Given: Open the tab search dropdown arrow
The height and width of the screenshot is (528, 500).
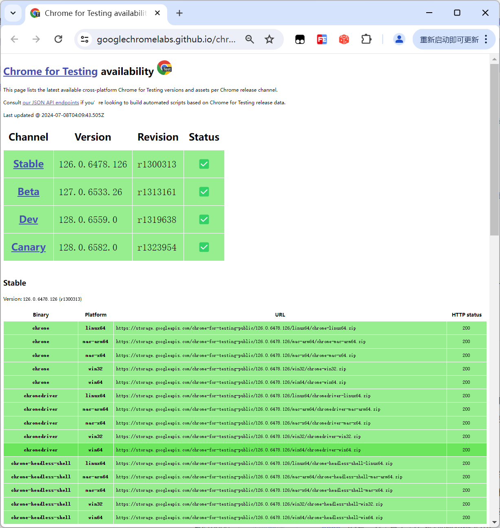Looking at the screenshot, I should pyautogui.click(x=13, y=13).
